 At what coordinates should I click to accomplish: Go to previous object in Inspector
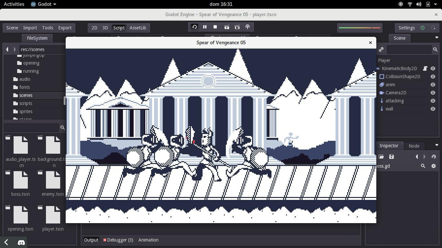click(417, 157)
